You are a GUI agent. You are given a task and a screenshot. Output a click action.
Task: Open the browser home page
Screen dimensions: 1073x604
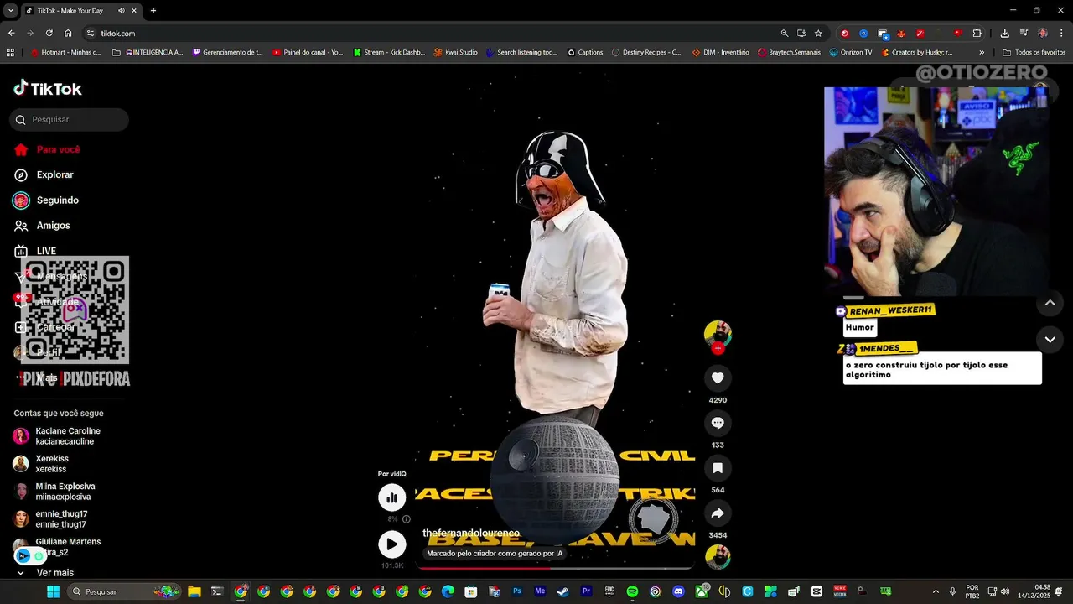point(68,34)
